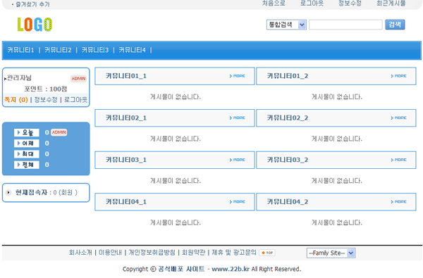Expand the Family Site dropdown
The width and height of the screenshot is (423, 278).
(331, 253)
